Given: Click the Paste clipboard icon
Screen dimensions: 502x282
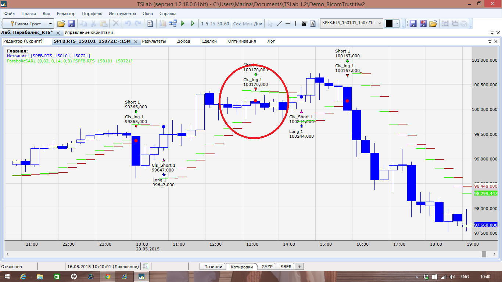Looking at the screenshot, I should click(104, 23).
